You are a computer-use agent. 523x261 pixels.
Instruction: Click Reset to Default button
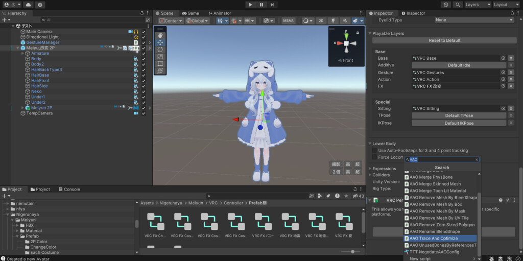click(x=444, y=40)
